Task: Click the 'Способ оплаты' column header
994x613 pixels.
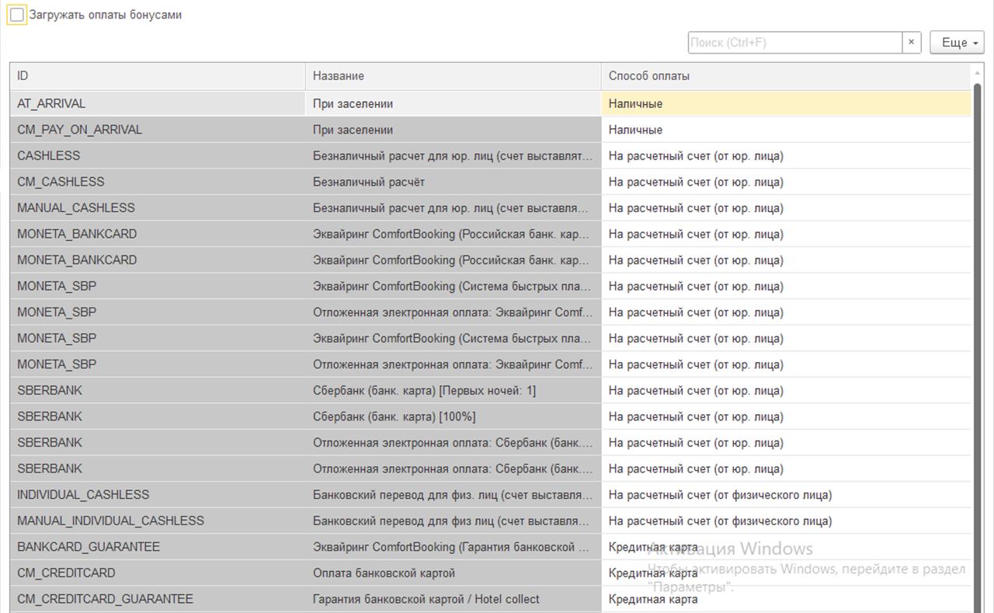Action: pyautogui.click(x=784, y=76)
